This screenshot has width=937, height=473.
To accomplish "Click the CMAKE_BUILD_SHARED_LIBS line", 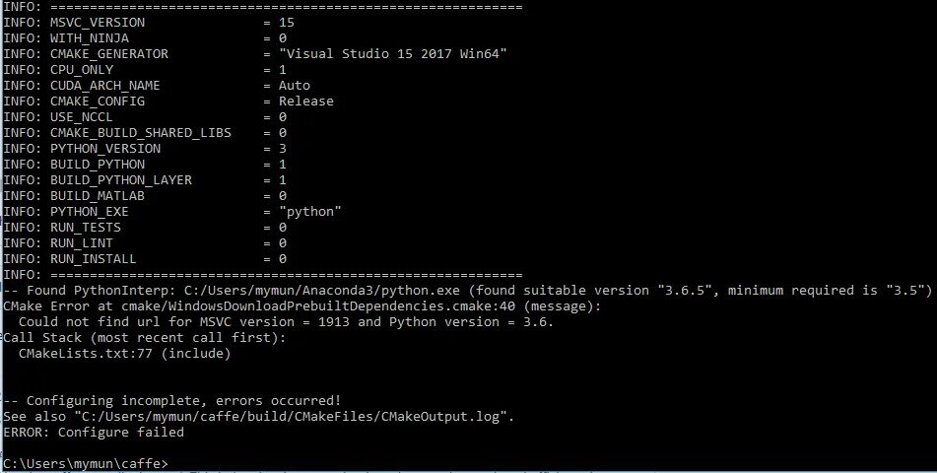I will click(x=145, y=133).
